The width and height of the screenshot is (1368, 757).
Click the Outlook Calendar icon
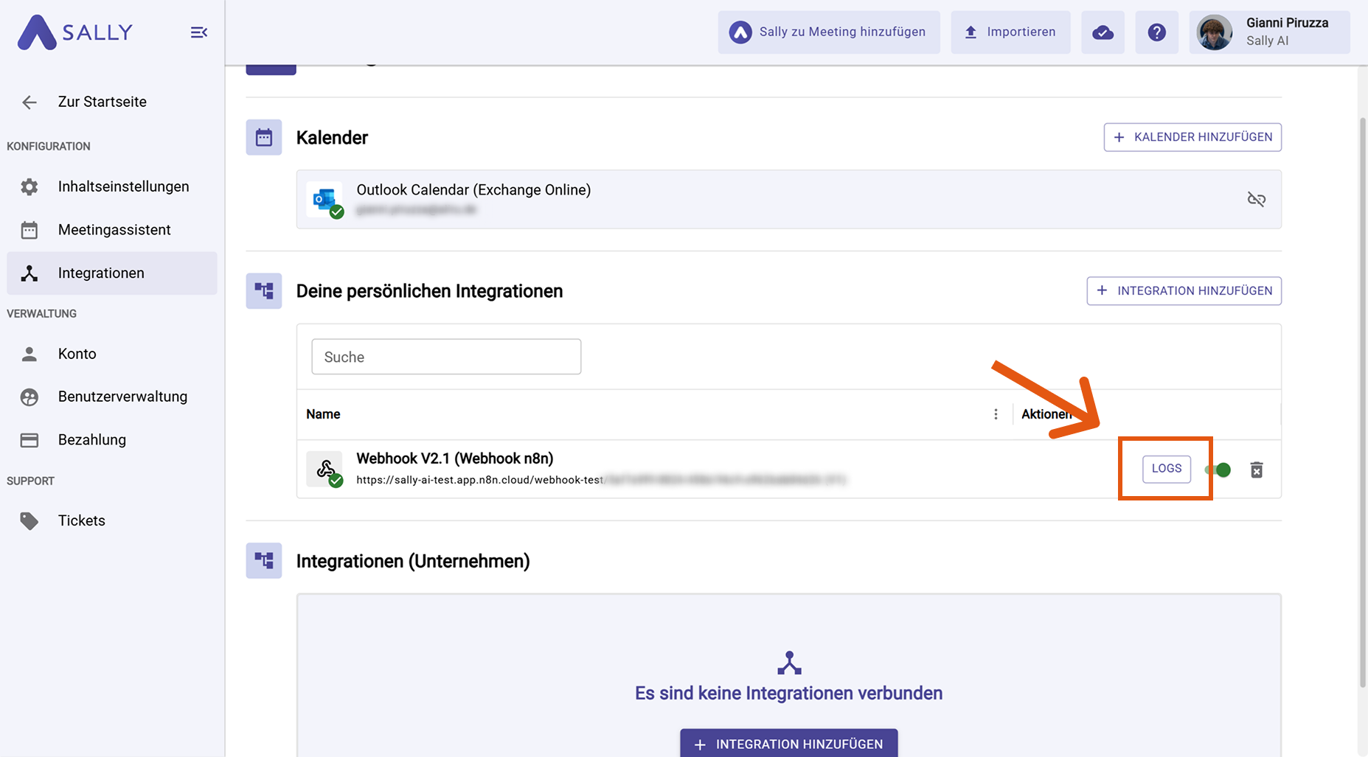[325, 199]
